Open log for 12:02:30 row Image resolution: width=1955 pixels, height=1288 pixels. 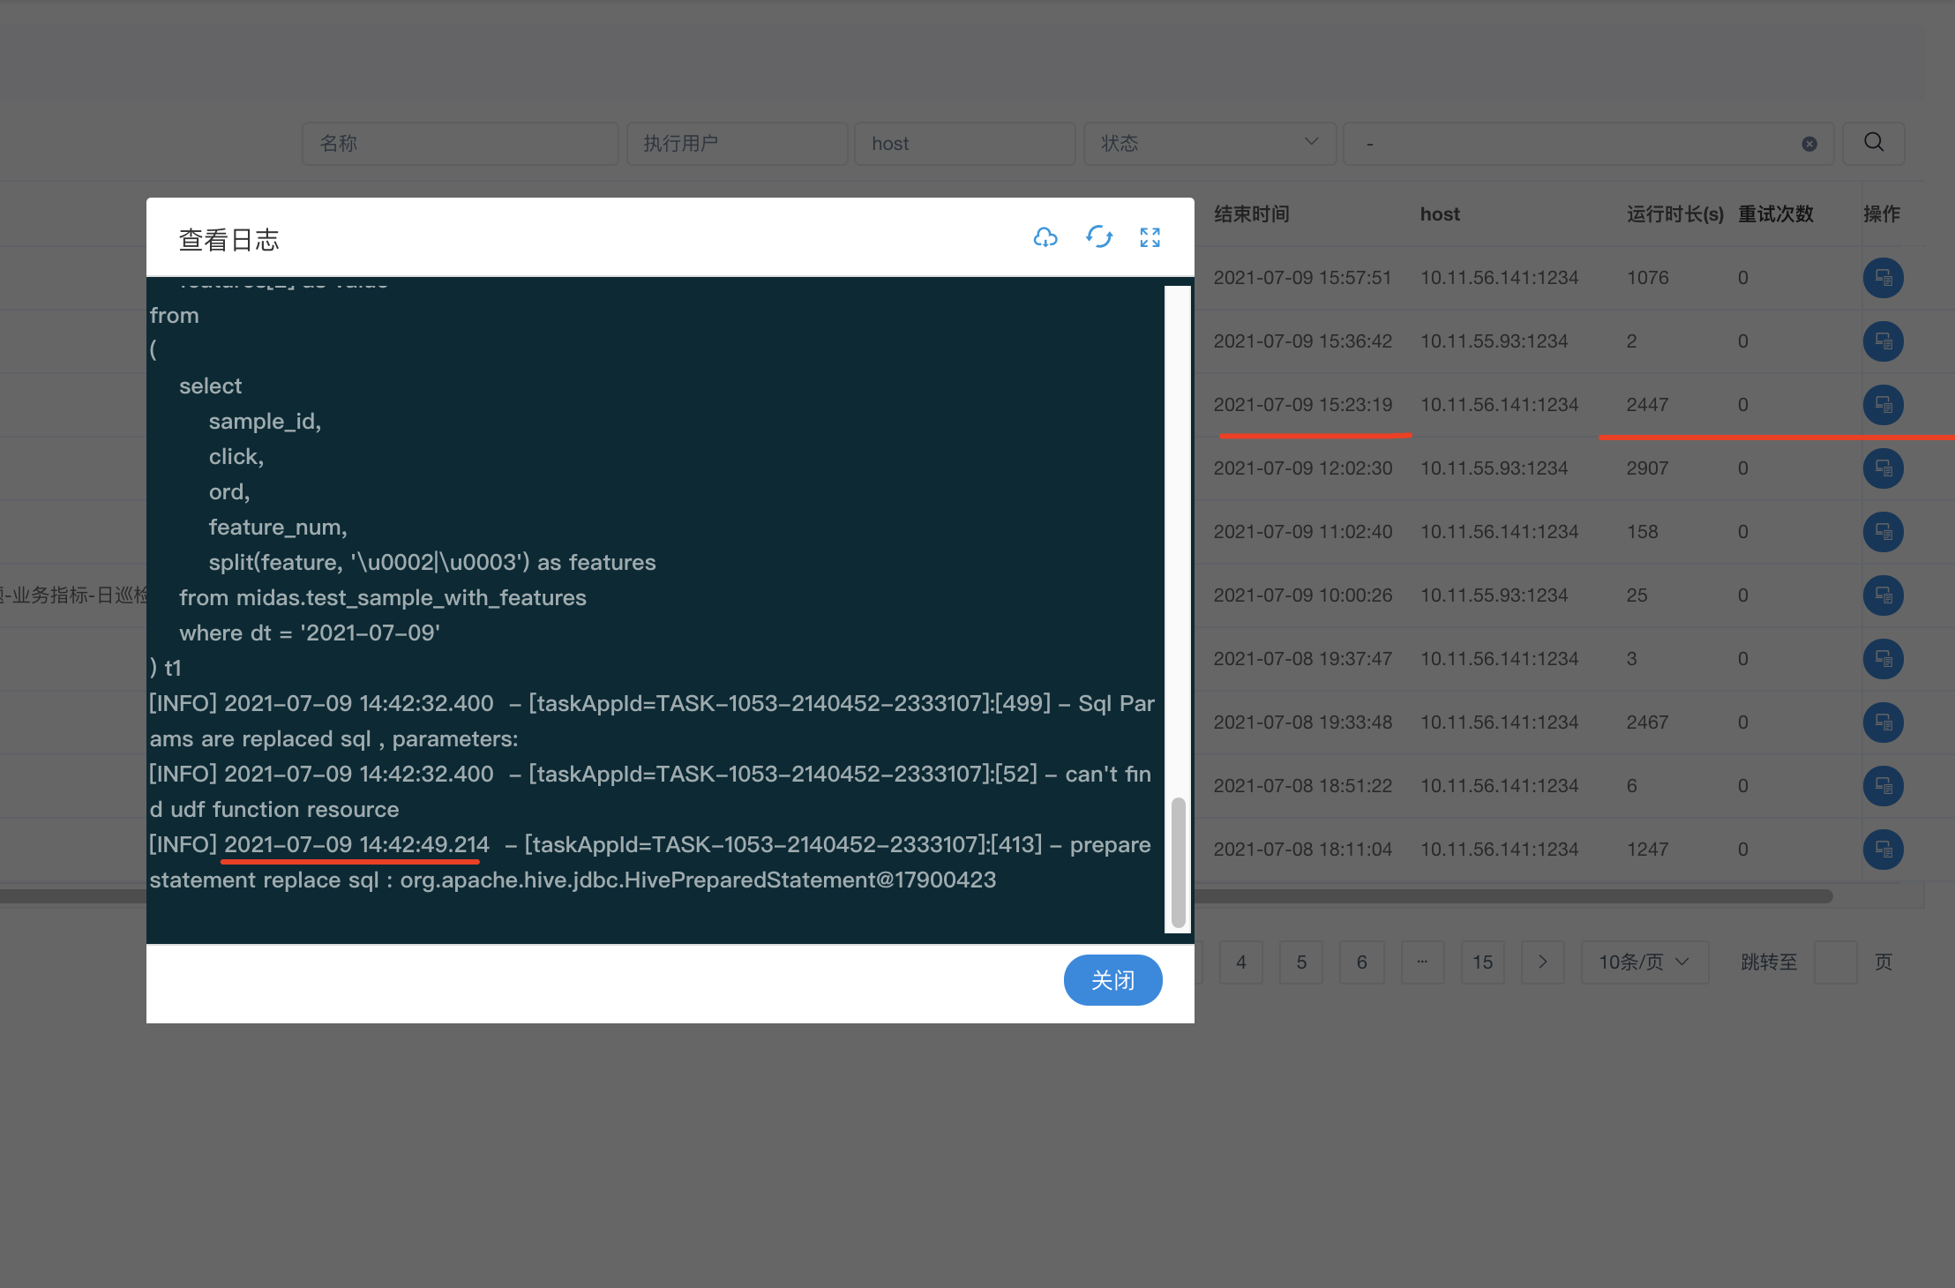1883,468
